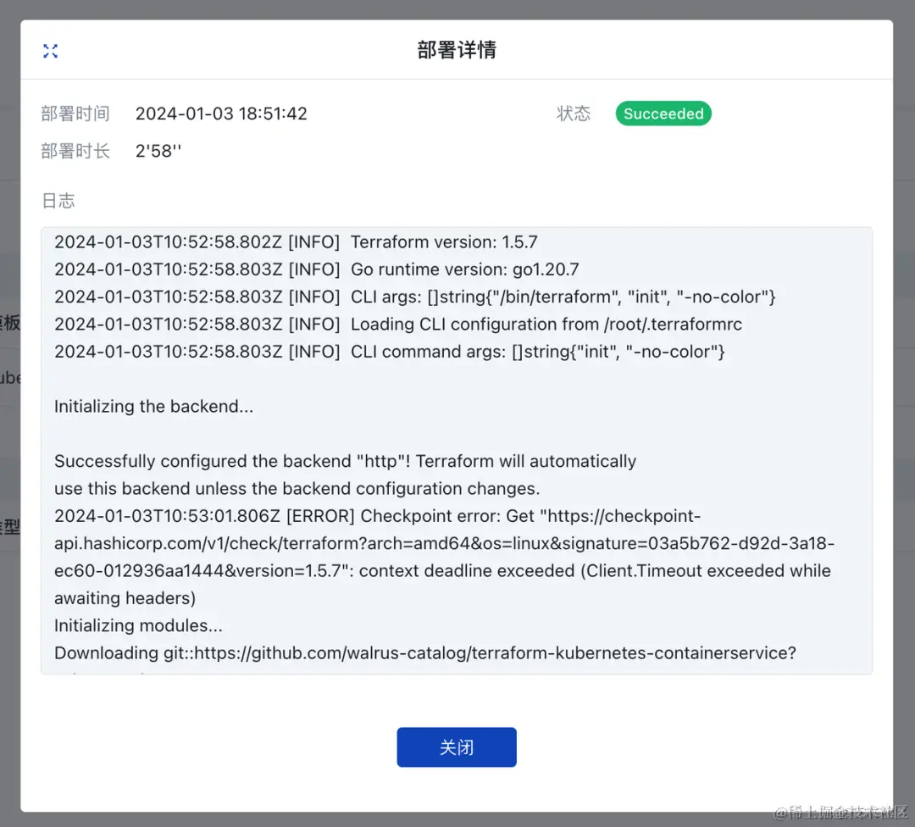
Task: Click the 状态 label
Action: (x=574, y=114)
